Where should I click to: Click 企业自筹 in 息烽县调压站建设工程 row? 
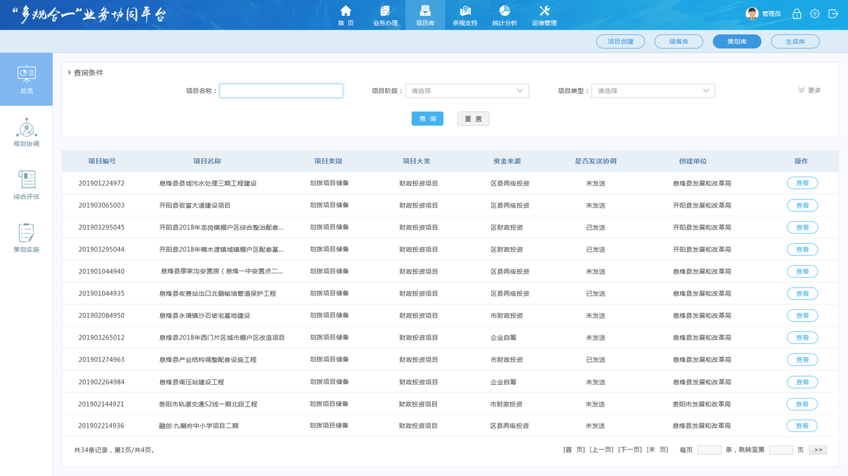[503, 382]
